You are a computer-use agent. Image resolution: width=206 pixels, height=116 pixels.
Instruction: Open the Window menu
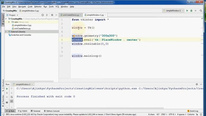point(64,6)
